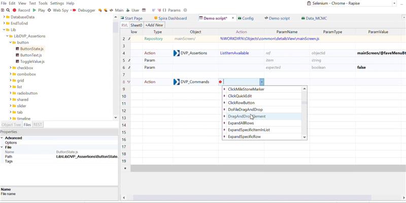Click the dropdown list scroll down arrow

[x=304, y=137]
